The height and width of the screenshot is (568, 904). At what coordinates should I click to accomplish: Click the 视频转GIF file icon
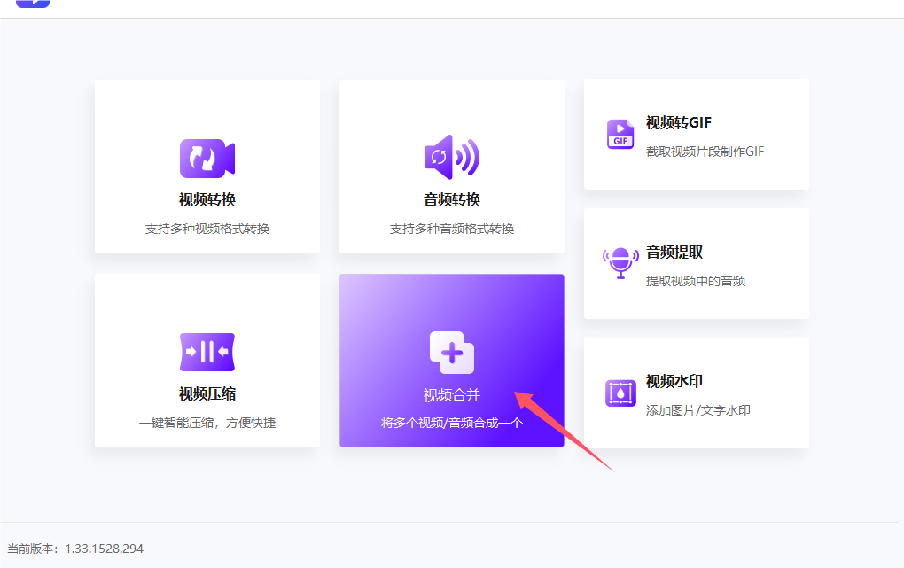(x=620, y=134)
